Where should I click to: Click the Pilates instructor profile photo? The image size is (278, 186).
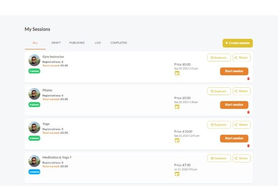tap(34, 94)
